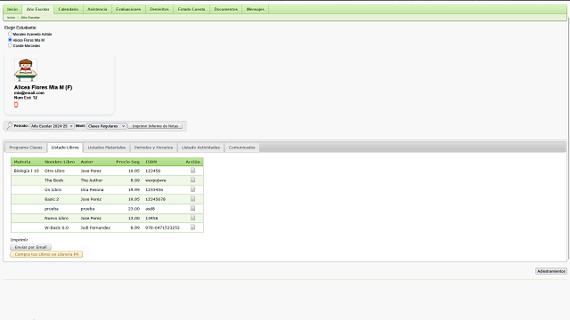Open the Mensajes menu tab
The image size is (570, 320).
pos(256,9)
